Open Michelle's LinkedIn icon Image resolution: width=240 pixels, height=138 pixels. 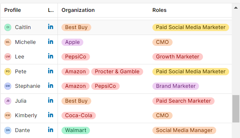[x=51, y=42]
